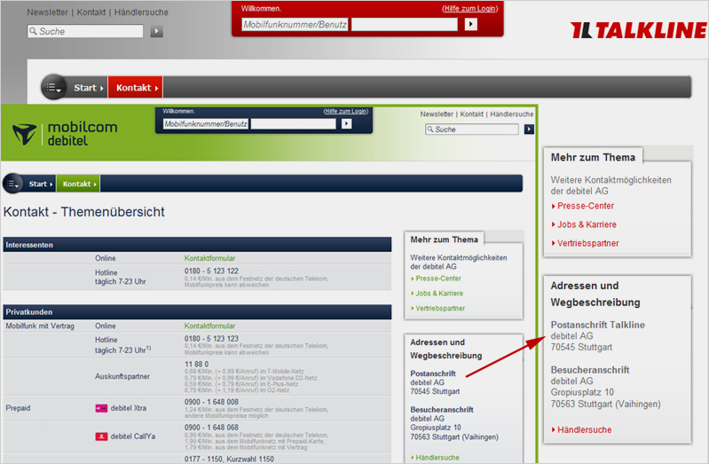
Task: Click the blue search arrow beside debitel Suche
Action: [x=529, y=130]
